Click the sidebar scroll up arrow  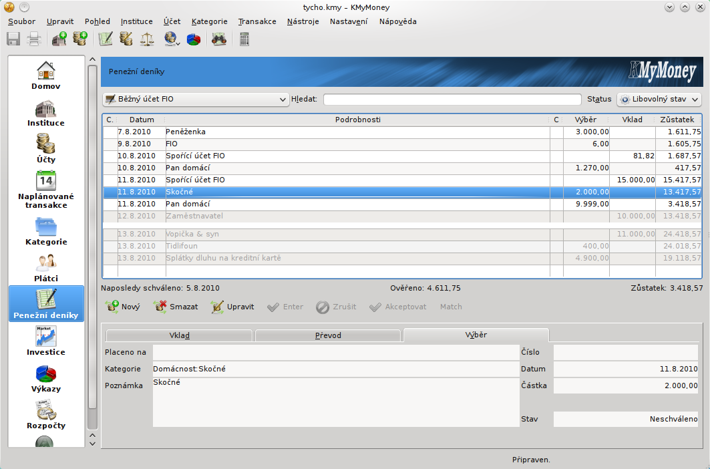[92, 59]
